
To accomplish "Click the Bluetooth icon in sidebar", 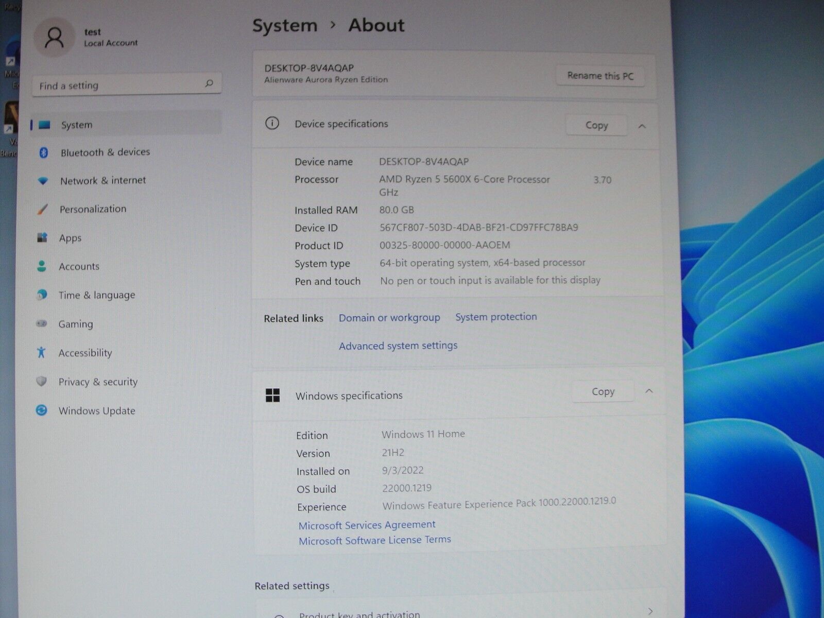I will coord(44,152).
